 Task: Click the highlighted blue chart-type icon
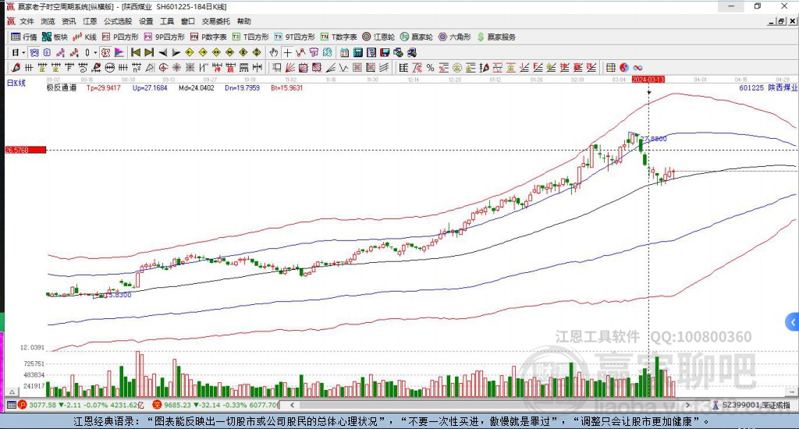[x=34, y=52]
